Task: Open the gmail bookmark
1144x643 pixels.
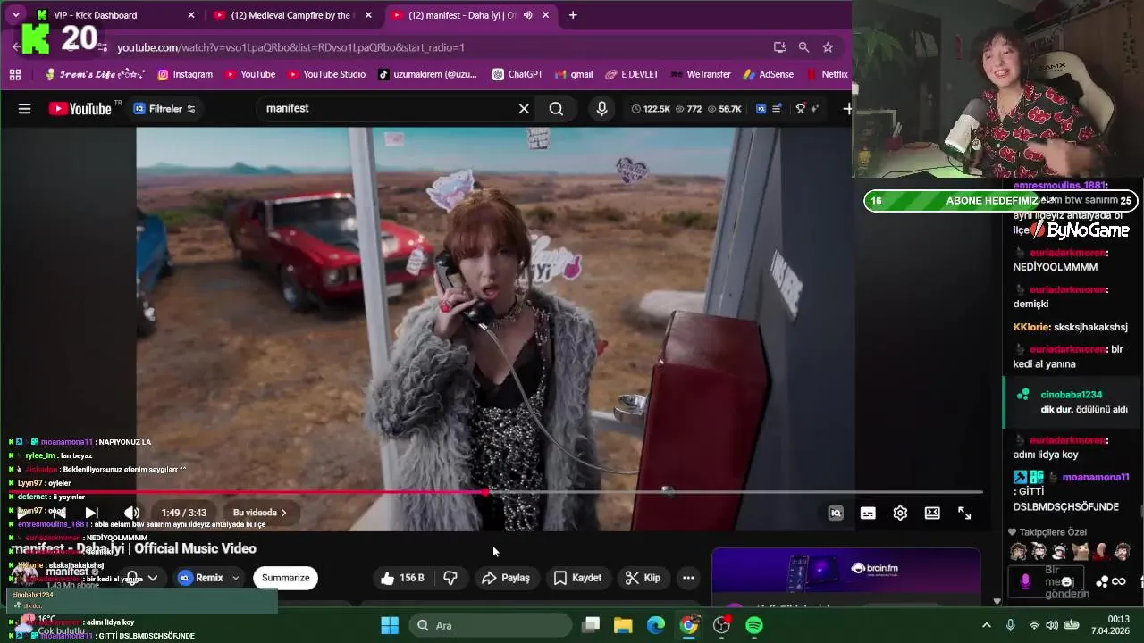Action: [574, 74]
